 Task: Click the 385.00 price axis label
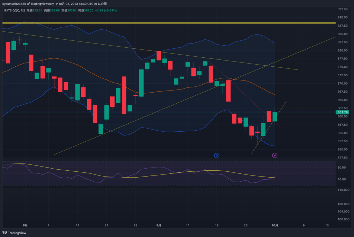coord(343,34)
